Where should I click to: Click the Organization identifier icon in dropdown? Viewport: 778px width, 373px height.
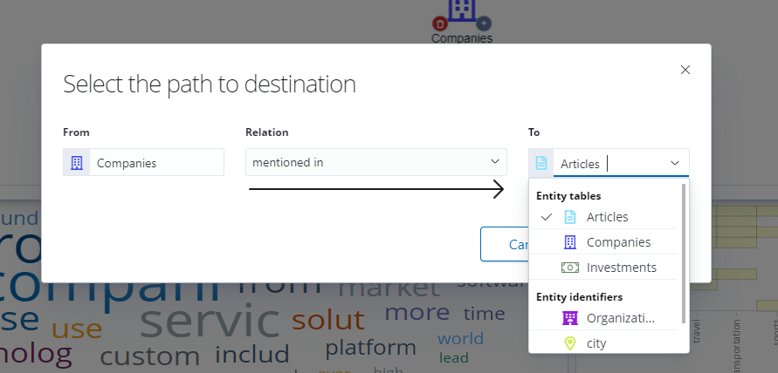coord(570,318)
